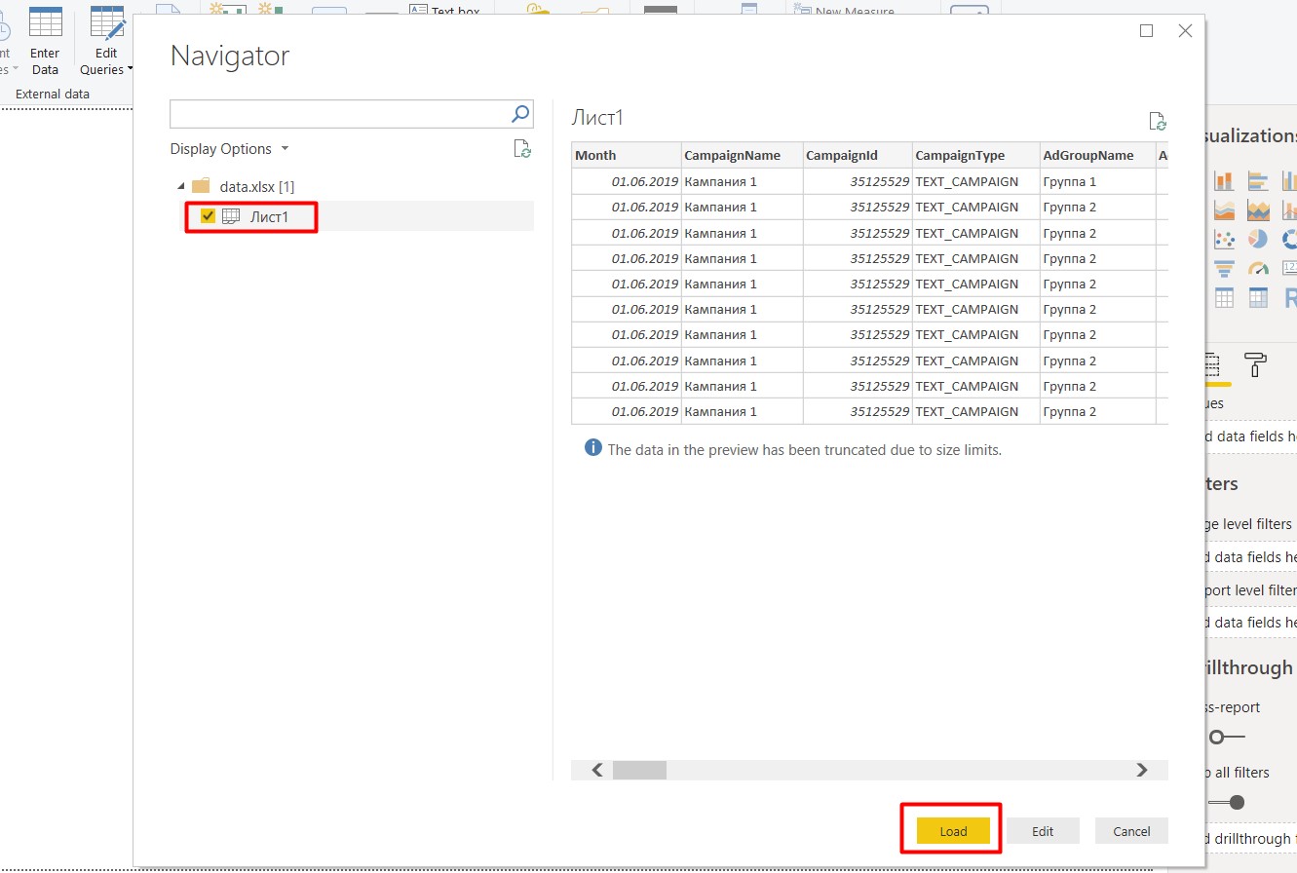Cancel the Navigator dialog
The image size is (1297, 873).
point(1131,831)
